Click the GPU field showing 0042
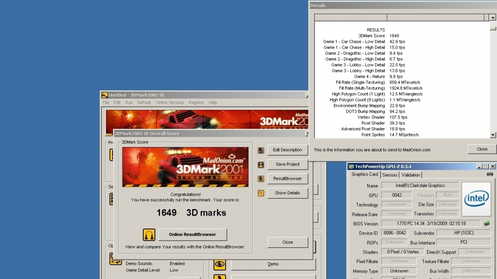The image size is (497, 279). (x=396, y=195)
